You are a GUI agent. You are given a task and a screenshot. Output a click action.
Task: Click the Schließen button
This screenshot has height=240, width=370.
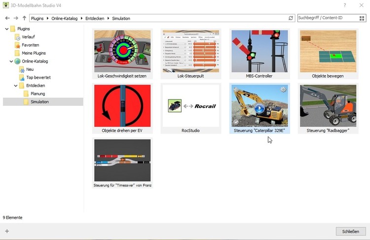click(351, 231)
